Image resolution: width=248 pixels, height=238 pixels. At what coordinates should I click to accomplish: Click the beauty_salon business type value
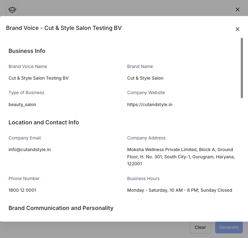[22, 105]
